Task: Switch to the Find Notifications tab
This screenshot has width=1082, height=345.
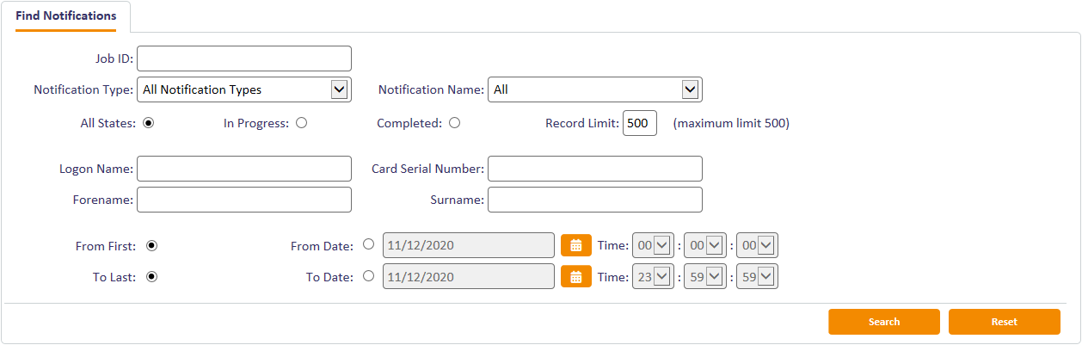Action: click(x=66, y=15)
